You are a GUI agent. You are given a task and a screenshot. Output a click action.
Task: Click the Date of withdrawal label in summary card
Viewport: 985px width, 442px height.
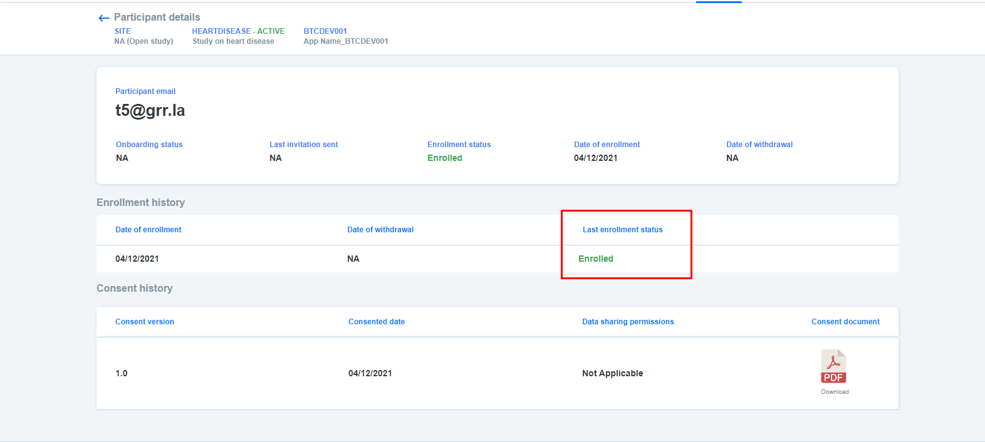pyautogui.click(x=759, y=145)
